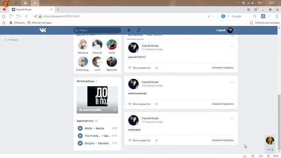This screenshot has height=158, width=281.
Task: Click the sound mute icon in status bar
Action: [x=261, y=156]
